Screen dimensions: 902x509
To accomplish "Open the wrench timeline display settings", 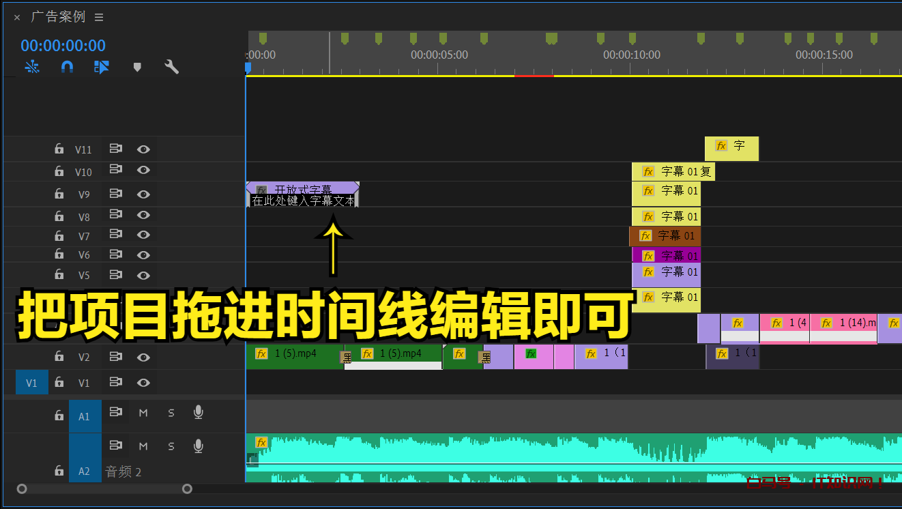I will (x=172, y=67).
